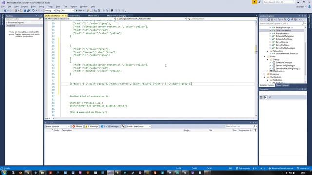Expand the Resources folder in Solution Explorer
Image resolution: width=312 pixels, height=175 pixels.
pyautogui.click(x=264, y=74)
